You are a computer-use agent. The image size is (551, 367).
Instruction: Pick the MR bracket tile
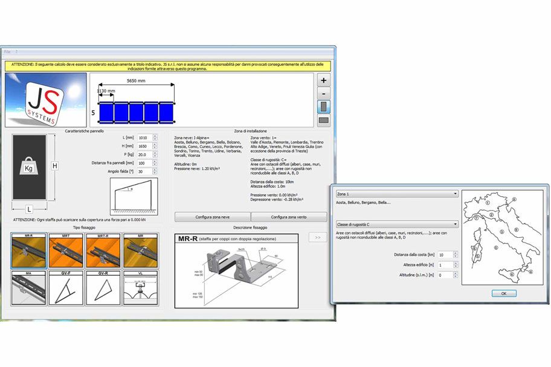(141, 251)
